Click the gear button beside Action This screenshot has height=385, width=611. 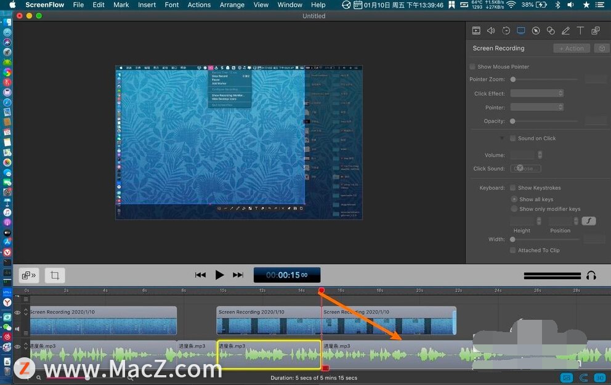pyautogui.click(x=602, y=48)
